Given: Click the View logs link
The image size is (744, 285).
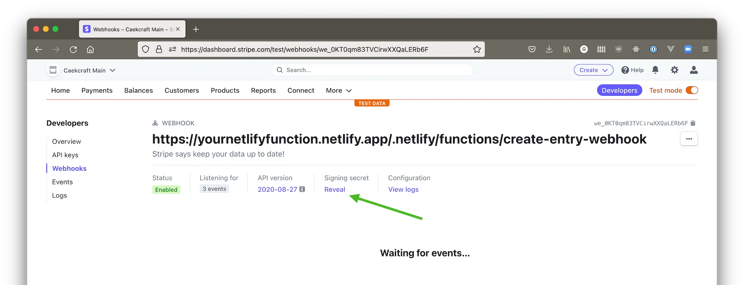Looking at the screenshot, I should 403,189.
